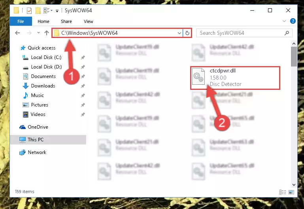304x209 pixels.
Task: Switch to the Large icons view layout
Action: pyautogui.click(x=291, y=192)
